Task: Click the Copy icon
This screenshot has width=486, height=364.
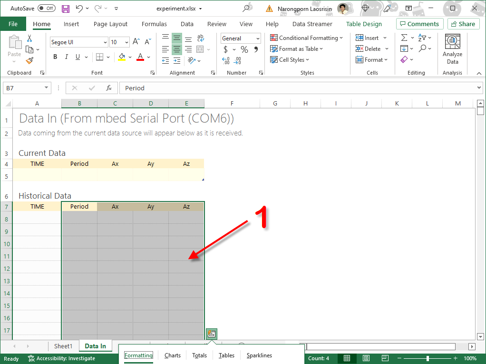Action: 29,49
